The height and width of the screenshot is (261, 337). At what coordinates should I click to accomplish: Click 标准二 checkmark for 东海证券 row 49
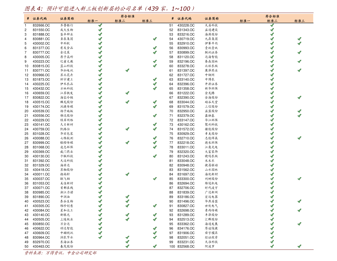coord(127,242)
